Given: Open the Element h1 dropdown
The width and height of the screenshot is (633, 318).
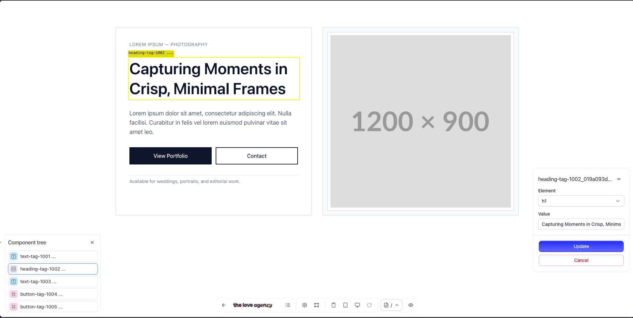Looking at the screenshot, I should click(581, 201).
